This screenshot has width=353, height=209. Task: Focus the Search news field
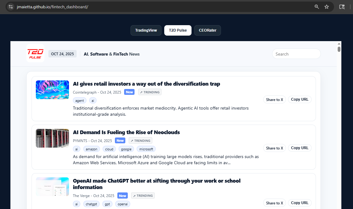coord(296,54)
